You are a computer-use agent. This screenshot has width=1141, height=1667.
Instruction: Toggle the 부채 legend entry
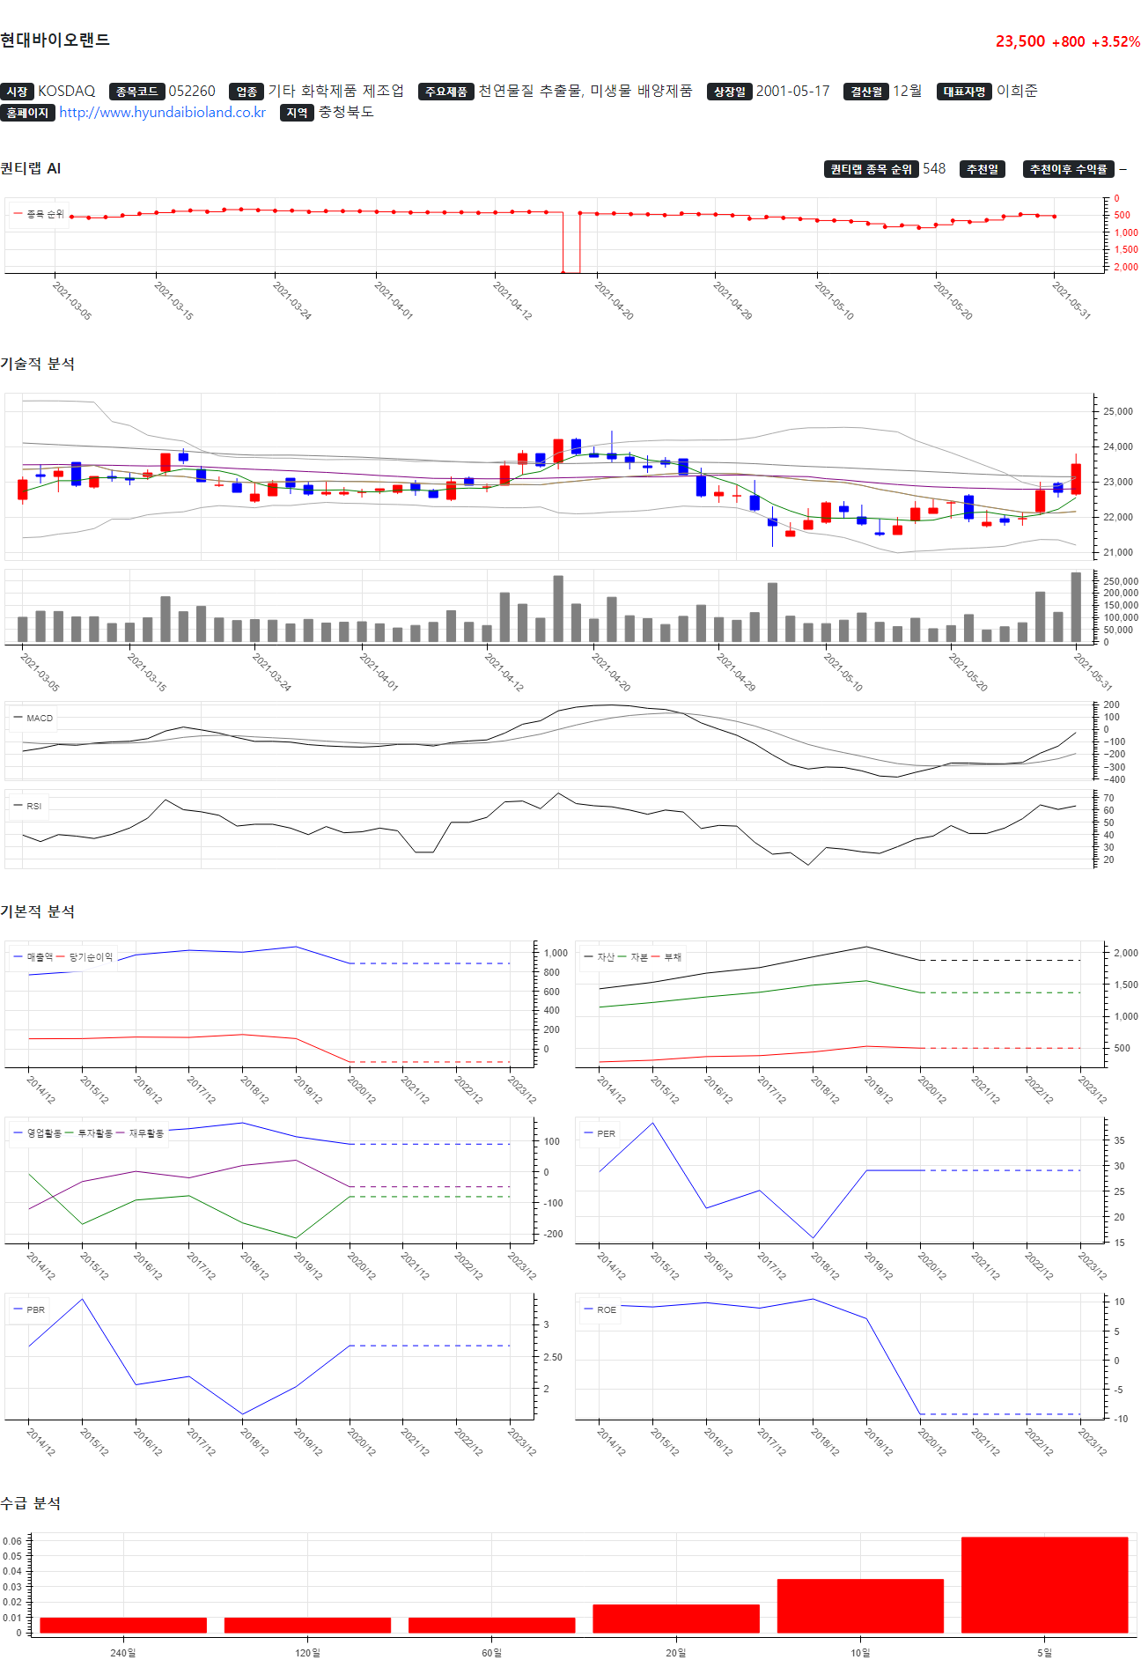pyautogui.click(x=666, y=956)
